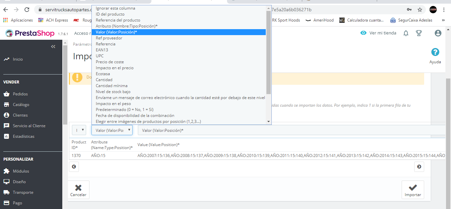Select 'Ecotasa' option
The height and width of the screenshot is (209, 451).
pos(179,74)
